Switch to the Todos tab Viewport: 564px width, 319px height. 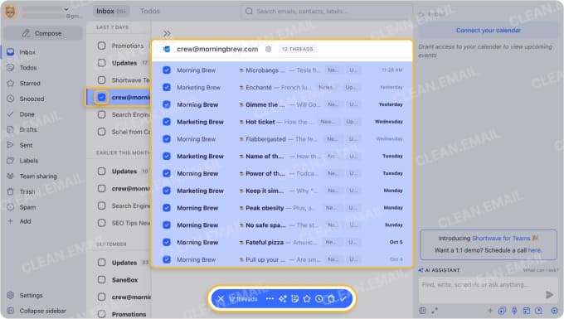click(150, 11)
